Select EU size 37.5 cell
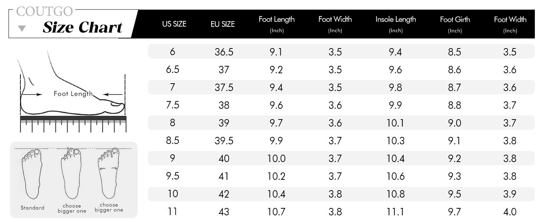The image size is (543, 222). pyautogui.click(x=224, y=87)
